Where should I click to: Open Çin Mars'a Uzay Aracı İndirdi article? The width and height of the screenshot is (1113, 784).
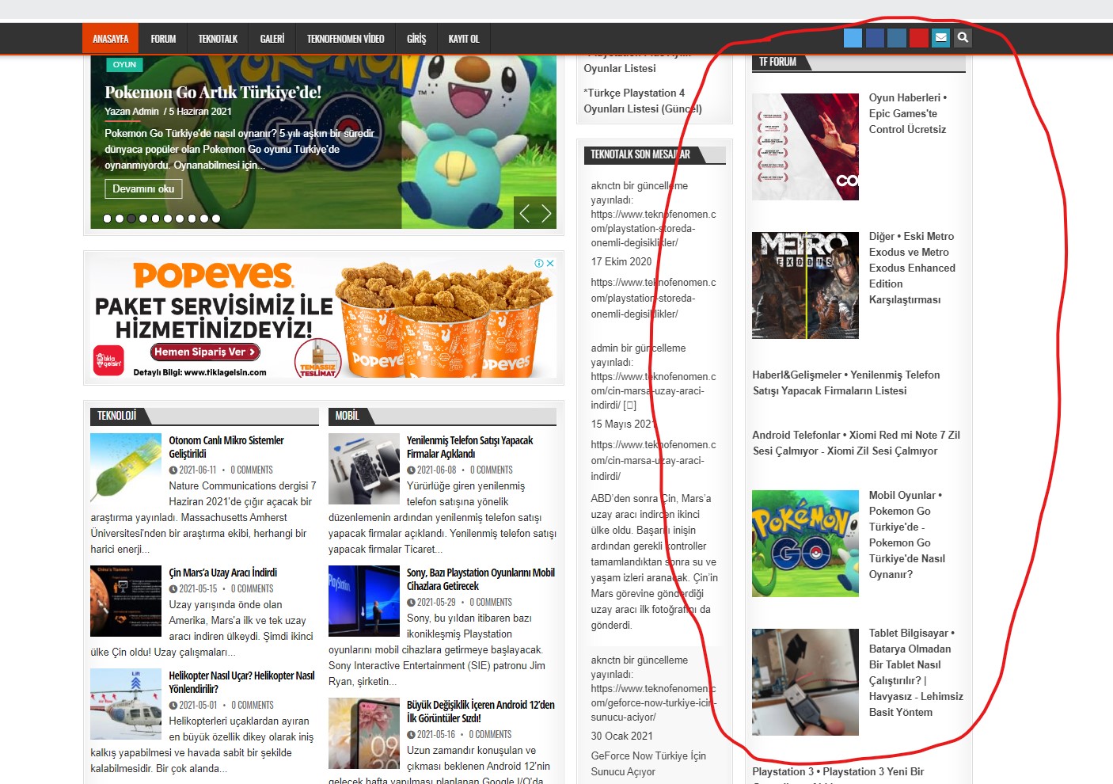pyautogui.click(x=222, y=573)
